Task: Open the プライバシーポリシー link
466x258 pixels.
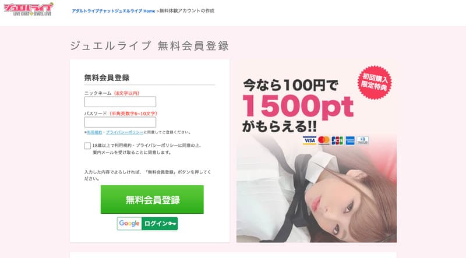Action: (125, 132)
